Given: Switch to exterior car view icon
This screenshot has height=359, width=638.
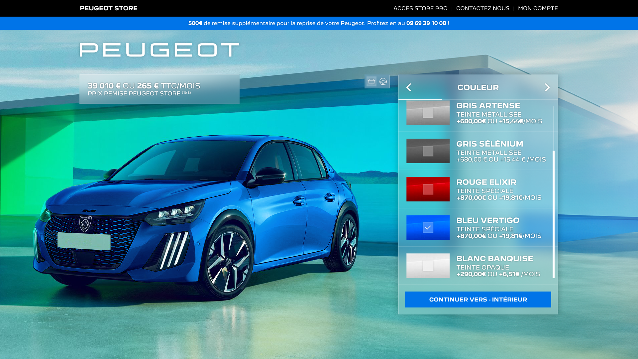Looking at the screenshot, I should coord(371,81).
